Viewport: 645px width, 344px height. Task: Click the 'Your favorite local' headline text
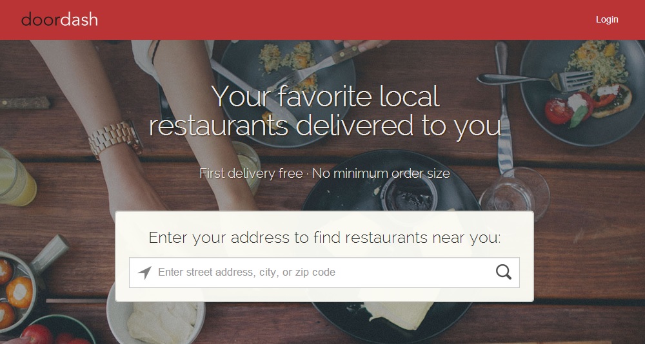tap(325, 96)
